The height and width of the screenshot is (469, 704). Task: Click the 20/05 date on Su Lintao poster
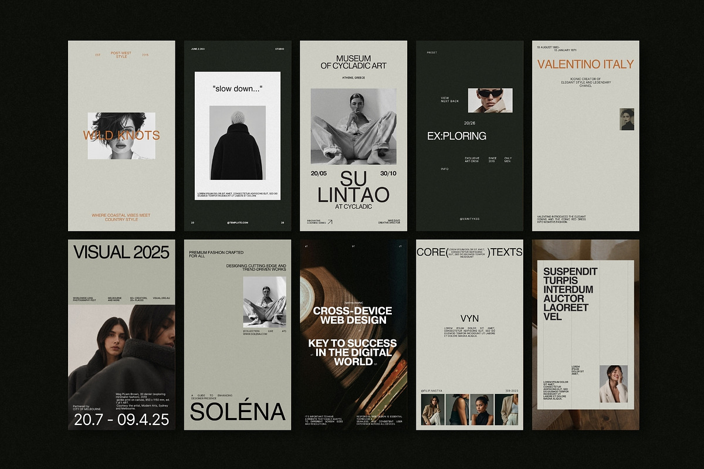[x=319, y=174]
